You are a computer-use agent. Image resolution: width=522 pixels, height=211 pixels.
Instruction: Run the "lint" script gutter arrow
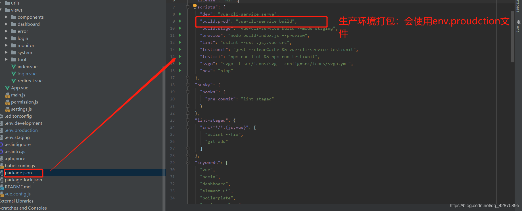point(180,42)
